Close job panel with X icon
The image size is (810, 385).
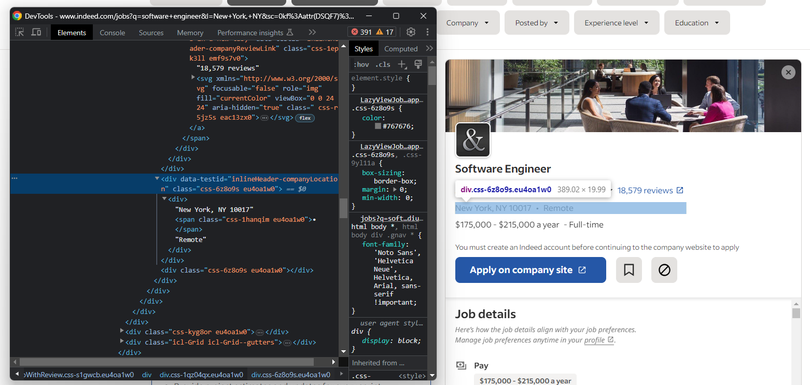(x=788, y=73)
